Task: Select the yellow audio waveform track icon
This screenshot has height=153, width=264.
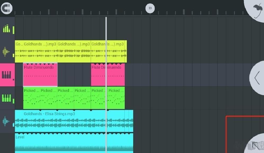Action: click(6, 52)
